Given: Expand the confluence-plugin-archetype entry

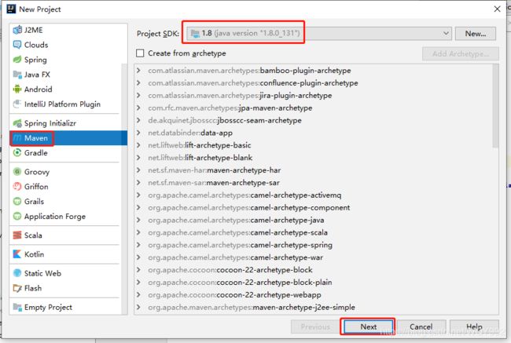Looking at the screenshot, I should point(138,82).
